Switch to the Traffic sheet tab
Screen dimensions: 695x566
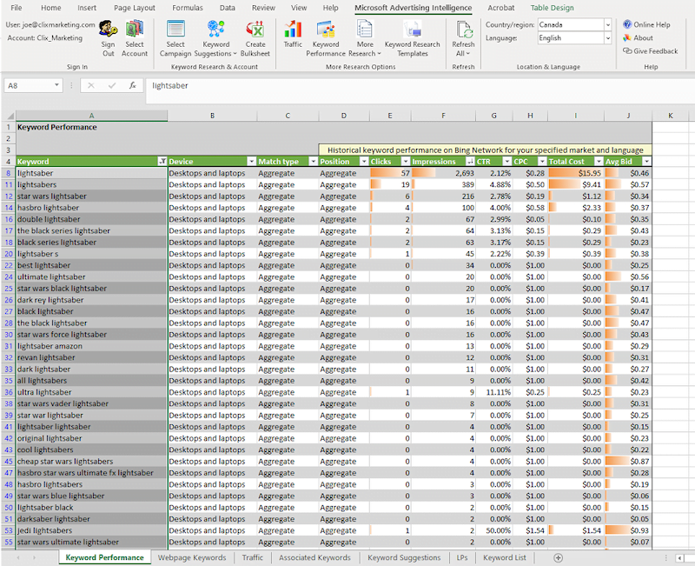click(x=253, y=558)
